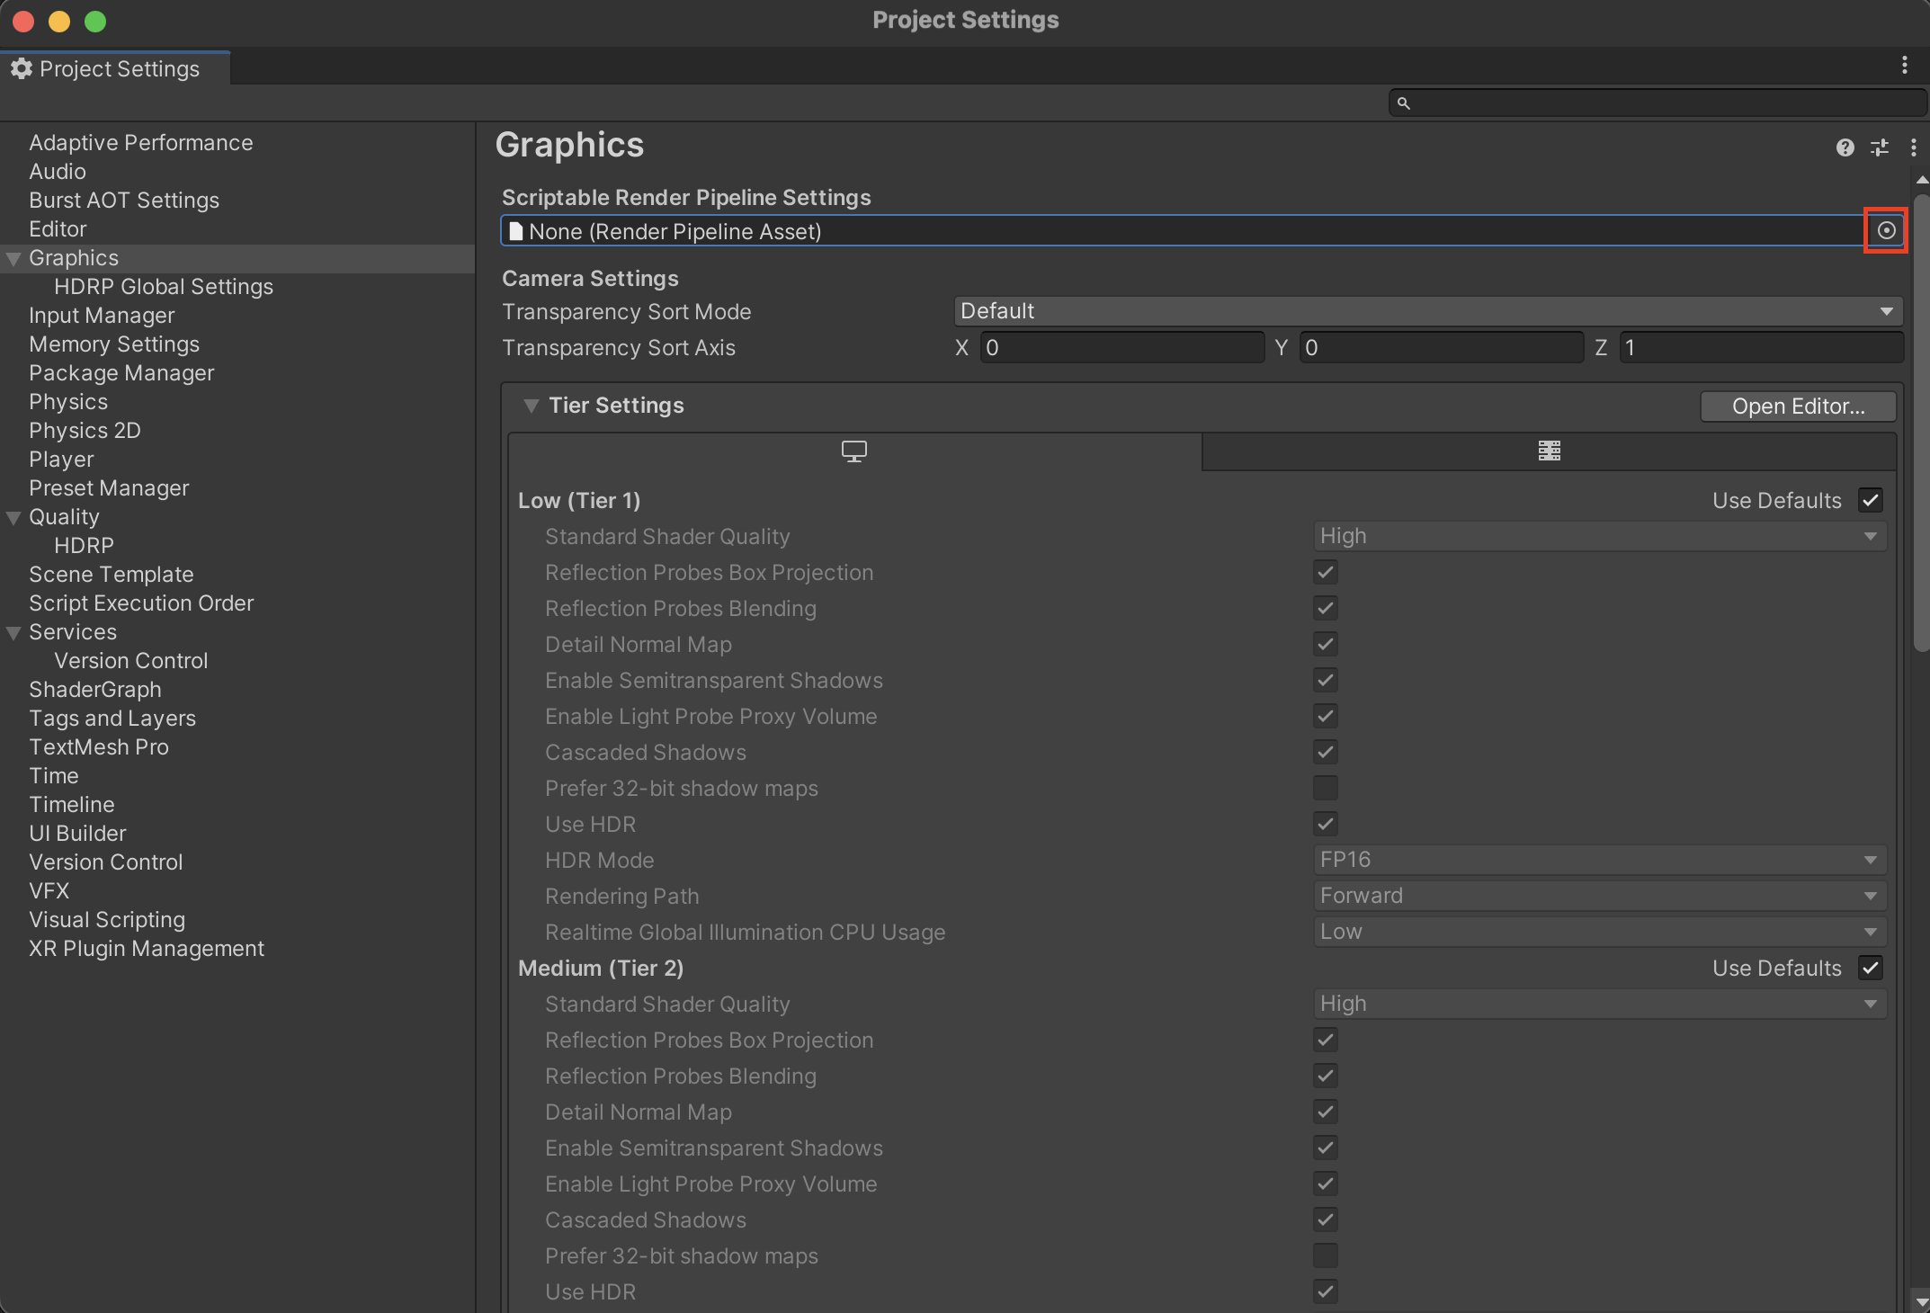
Task: Collapse the Quality tree item arrow
Action: click(13, 517)
